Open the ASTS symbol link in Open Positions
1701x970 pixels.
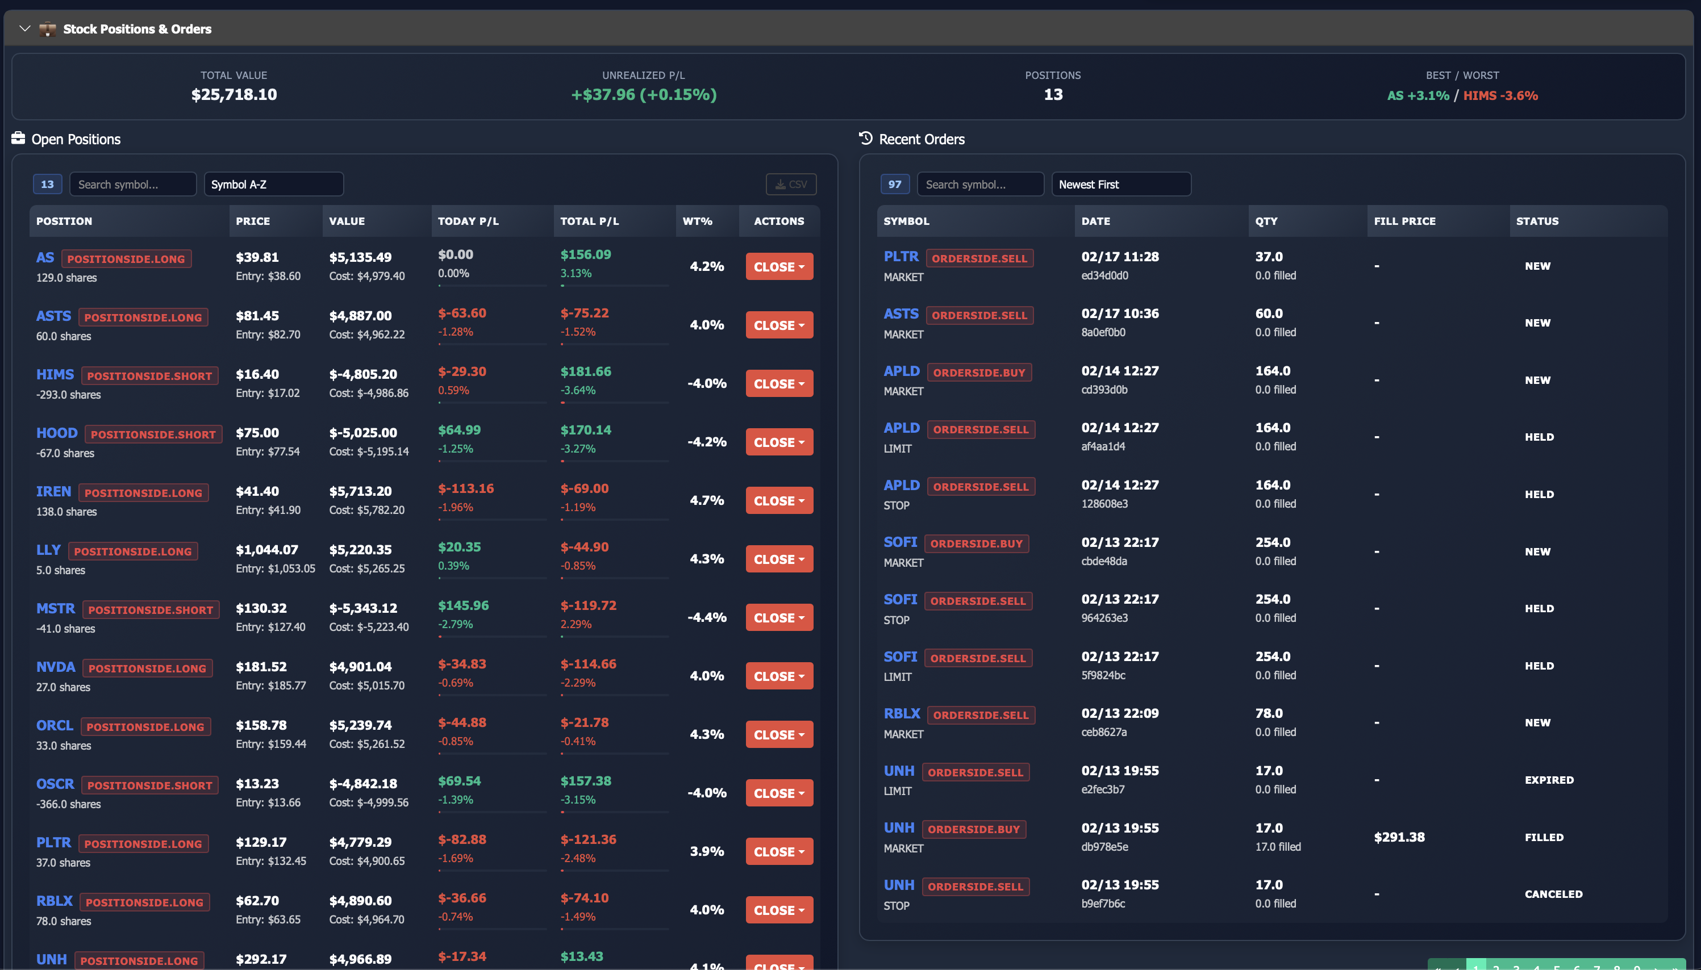(53, 316)
